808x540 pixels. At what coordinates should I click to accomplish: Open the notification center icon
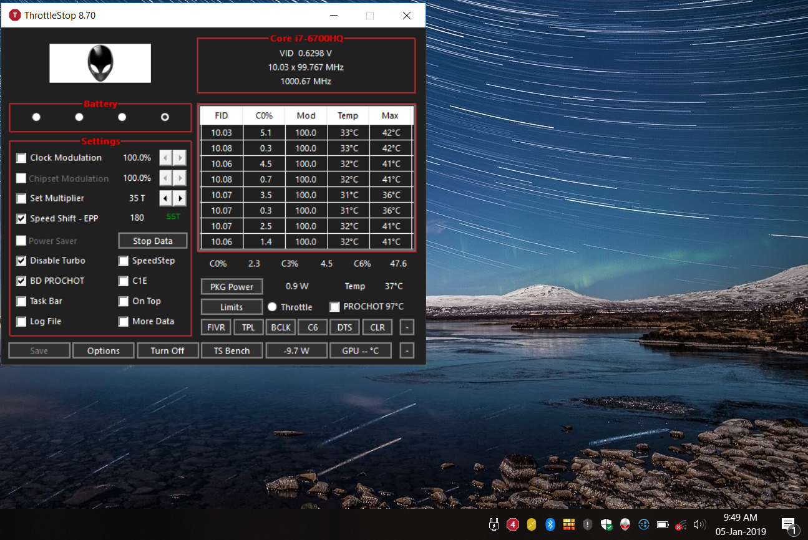coord(789,524)
